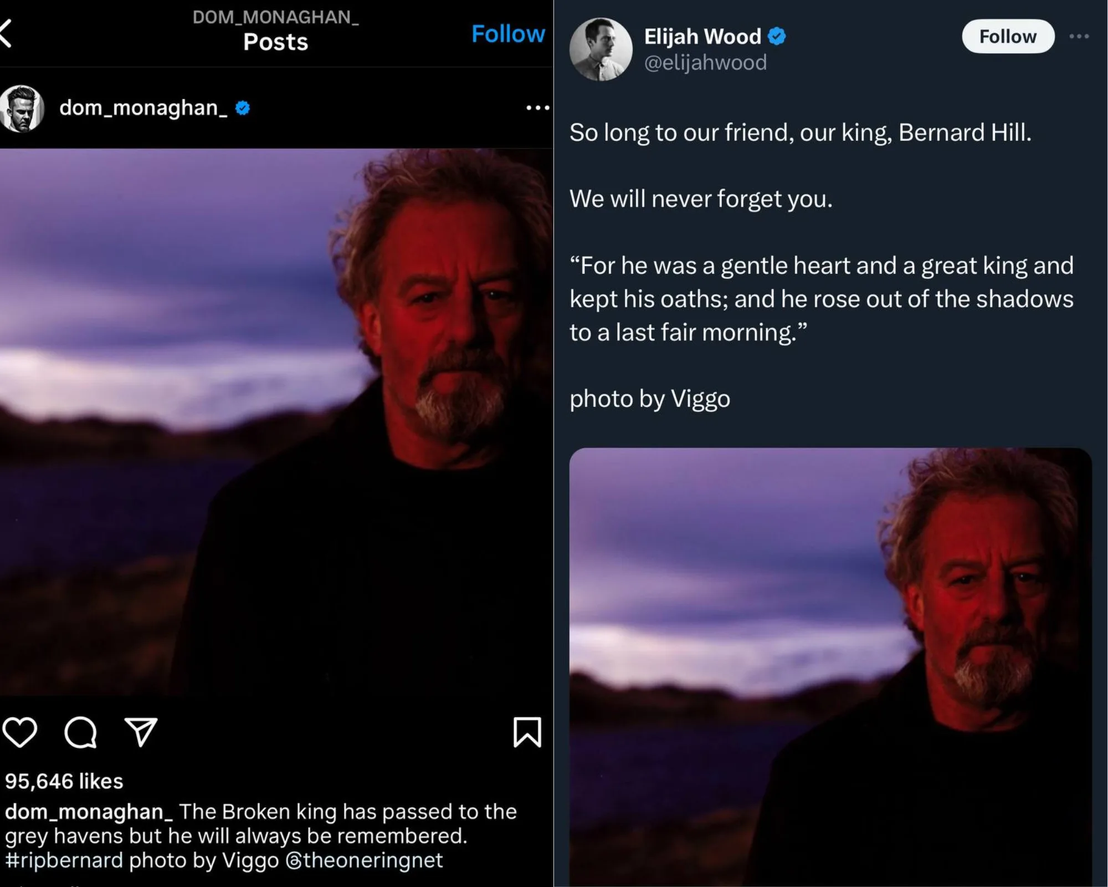Click the #ripbernard hashtag
This screenshot has height=887, width=1108.
[x=64, y=860]
